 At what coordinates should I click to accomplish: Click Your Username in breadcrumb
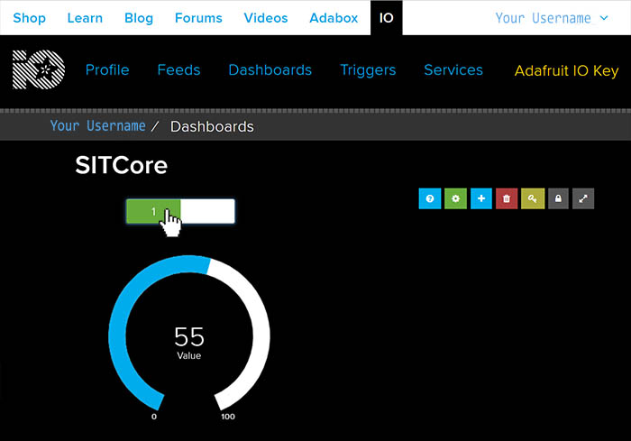coord(97,126)
